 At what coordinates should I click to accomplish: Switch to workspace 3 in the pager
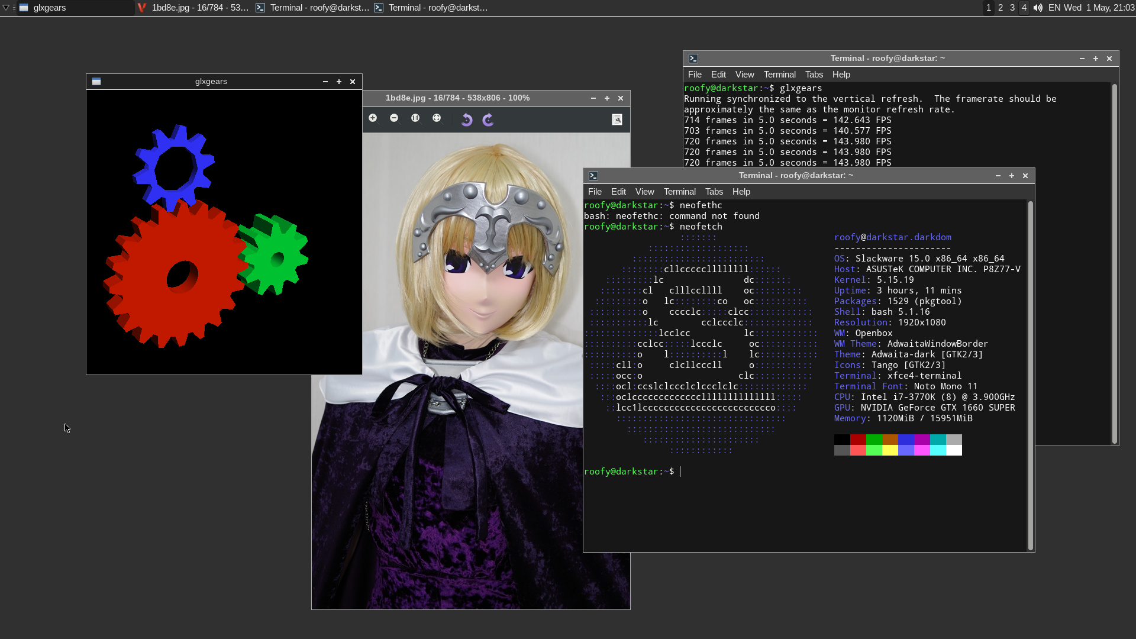coord(1012,8)
